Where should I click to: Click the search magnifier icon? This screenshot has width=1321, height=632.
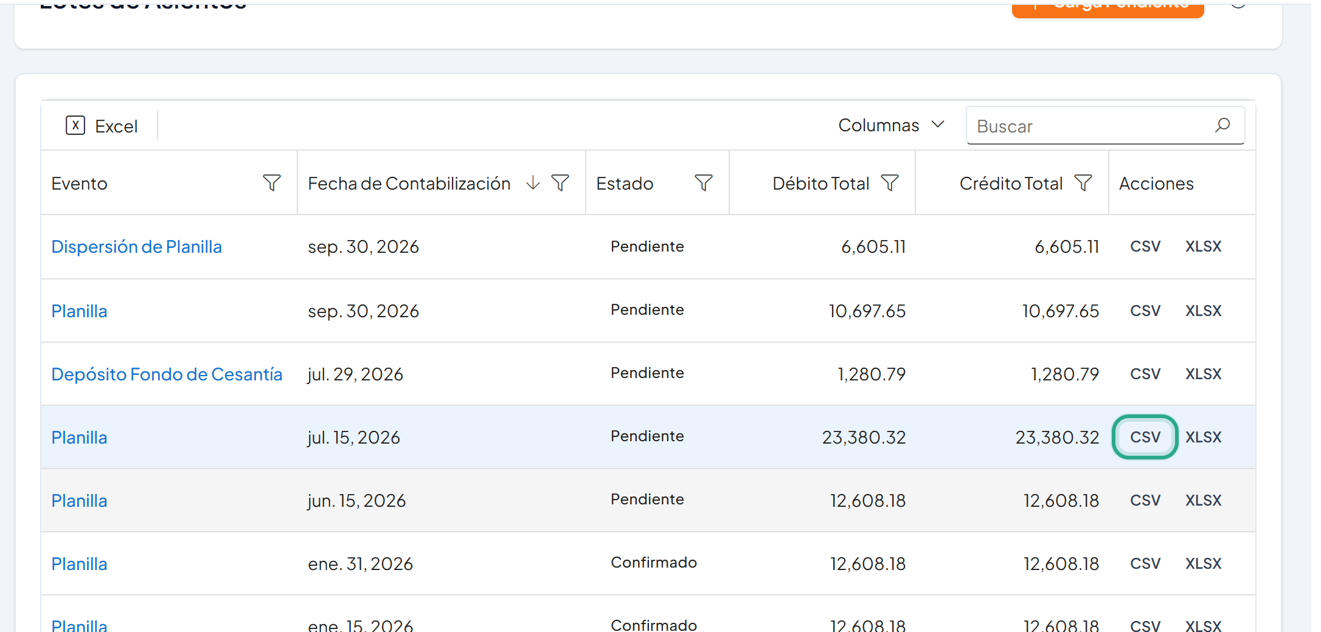click(x=1222, y=125)
